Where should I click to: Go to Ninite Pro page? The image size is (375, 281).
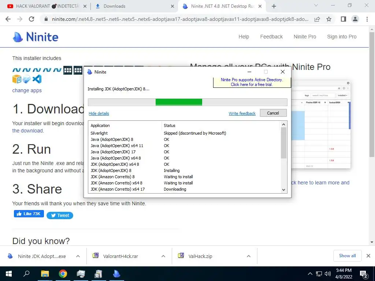pyautogui.click(x=305, y=37)
